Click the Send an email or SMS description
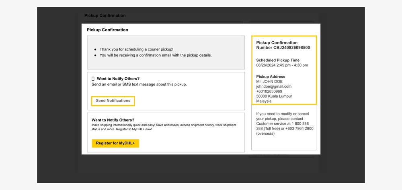This screenshot has height=190, width=402. tap(139, 85)
